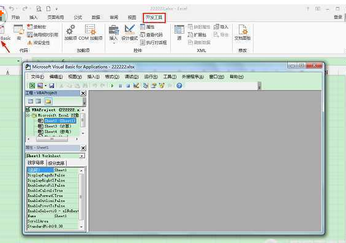Toggle Folders view in project panel
Image resolution: width=346 pixels, height=243 pixels.
[48, 101]
